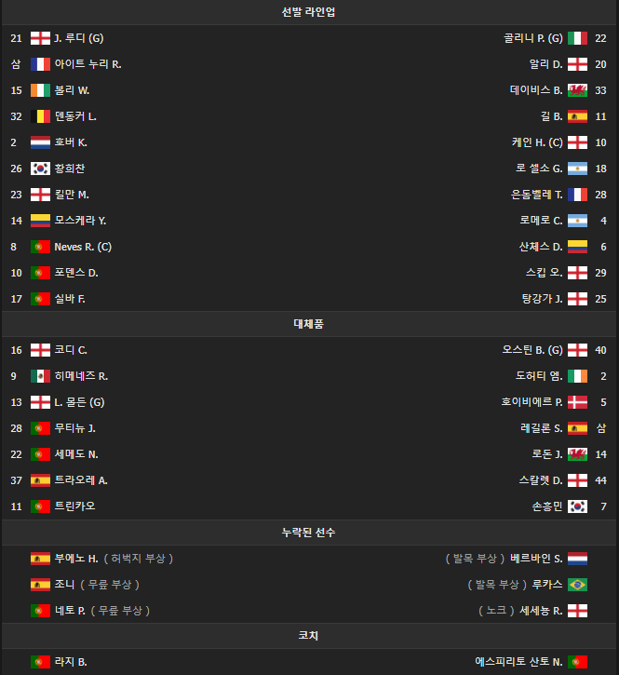Click the Mexican flag next to 히메네즈 R.

coord(40,376)
